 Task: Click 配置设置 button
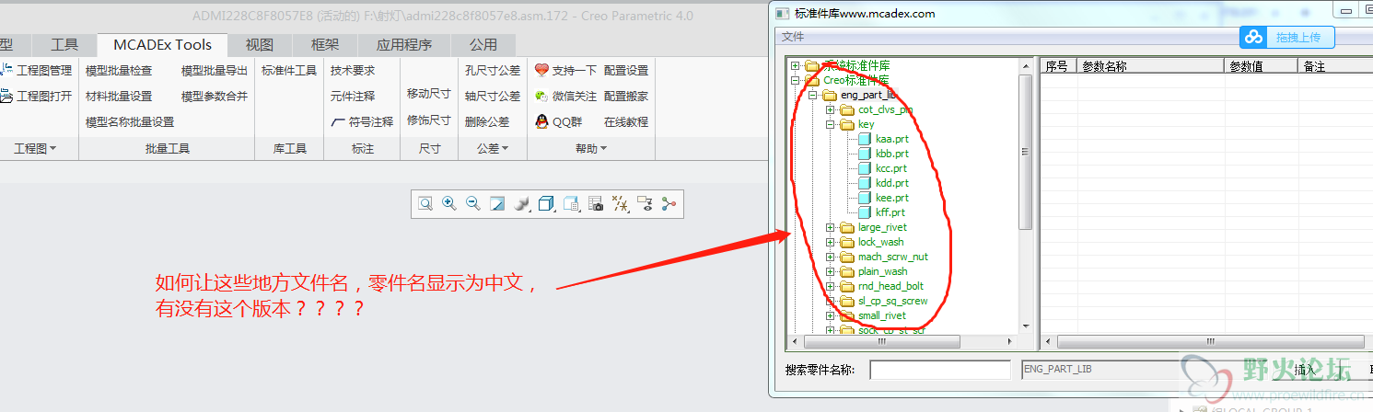(626, 70)
